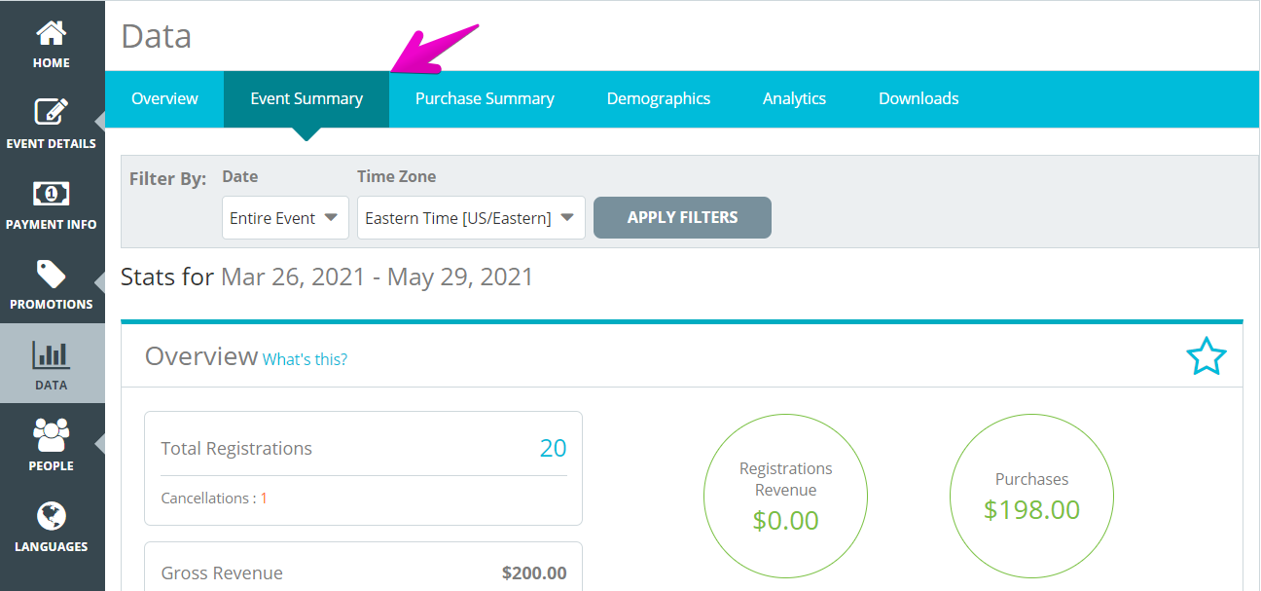Select the Data bar chart icon
The width and height of the screenshot is (1261, 591).
(x=51, y=354)
